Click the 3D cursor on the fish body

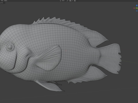66,50
